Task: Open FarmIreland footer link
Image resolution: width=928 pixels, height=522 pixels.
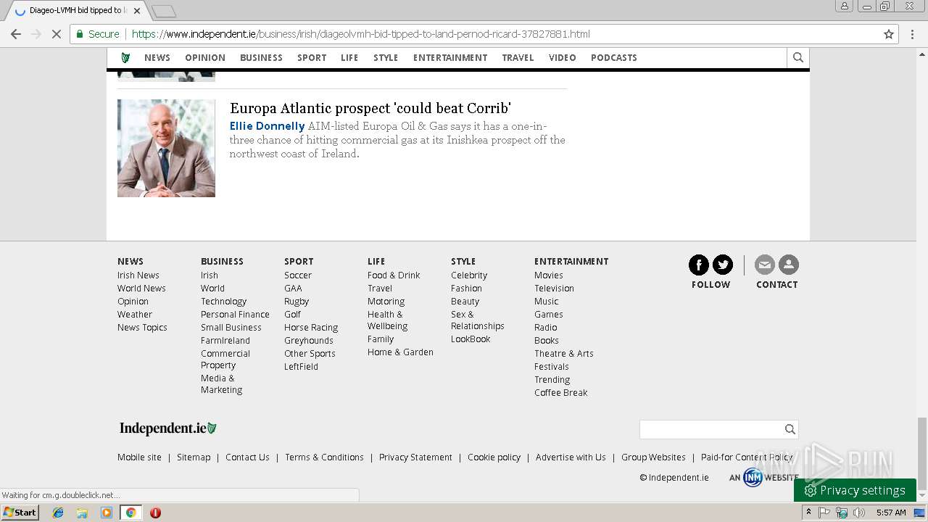Action: point(225,341)
